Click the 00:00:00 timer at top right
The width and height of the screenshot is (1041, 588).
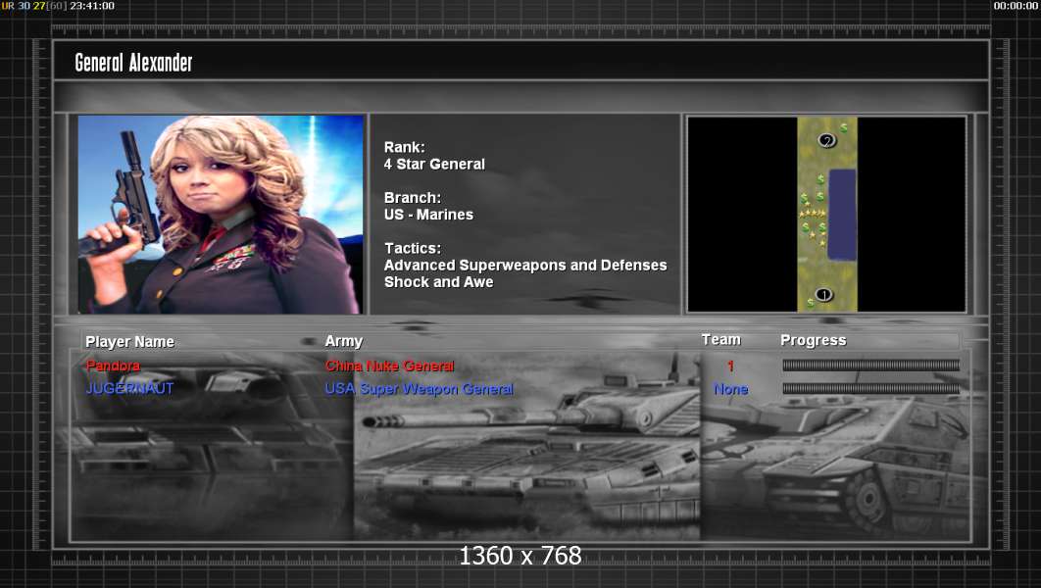(1016, 5)
